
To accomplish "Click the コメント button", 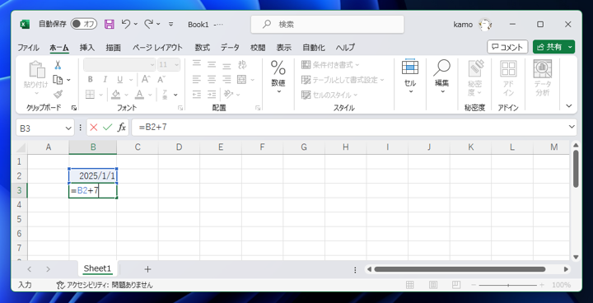I will 507,47.
